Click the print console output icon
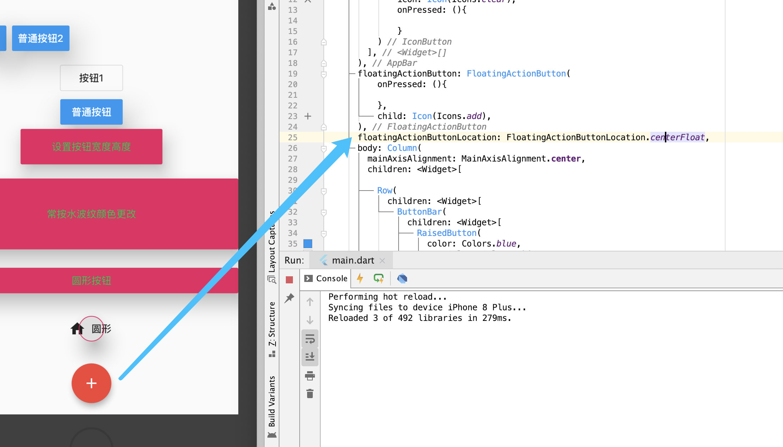Viewport: 783px width, 447px height. click(310, 375)
